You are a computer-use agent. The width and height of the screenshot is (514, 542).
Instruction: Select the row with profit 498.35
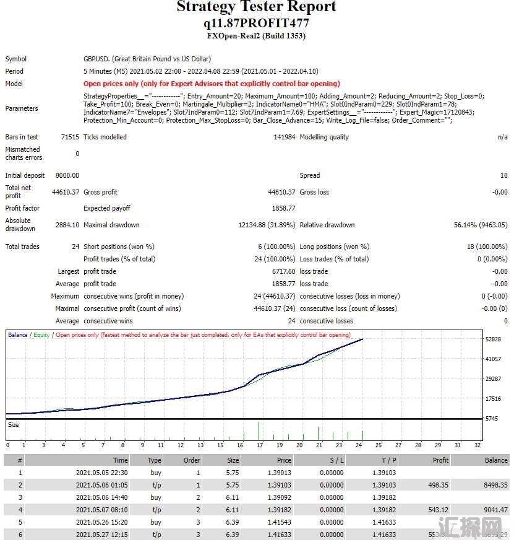(257, 485)
